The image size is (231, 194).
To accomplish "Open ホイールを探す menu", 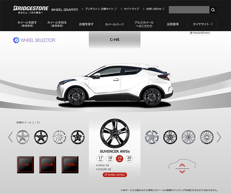I will [x=27, y=24].
